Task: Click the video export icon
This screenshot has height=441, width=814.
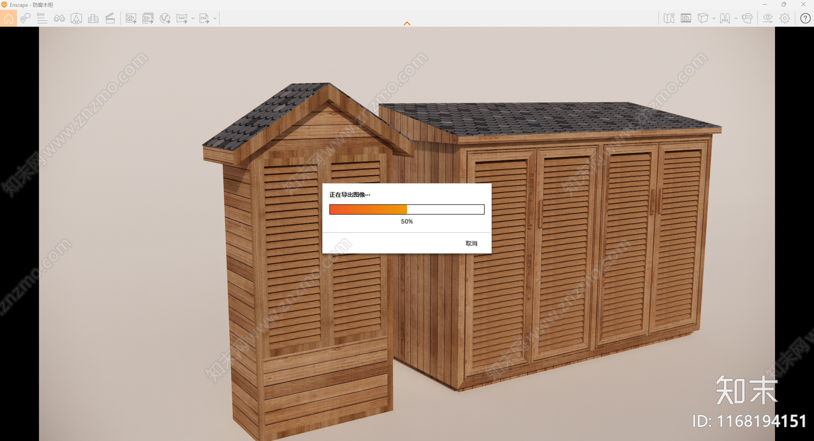Action: 165,19
